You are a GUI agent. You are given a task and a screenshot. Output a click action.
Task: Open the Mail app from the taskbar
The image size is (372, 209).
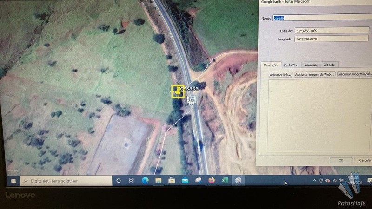tap(185, 181)
